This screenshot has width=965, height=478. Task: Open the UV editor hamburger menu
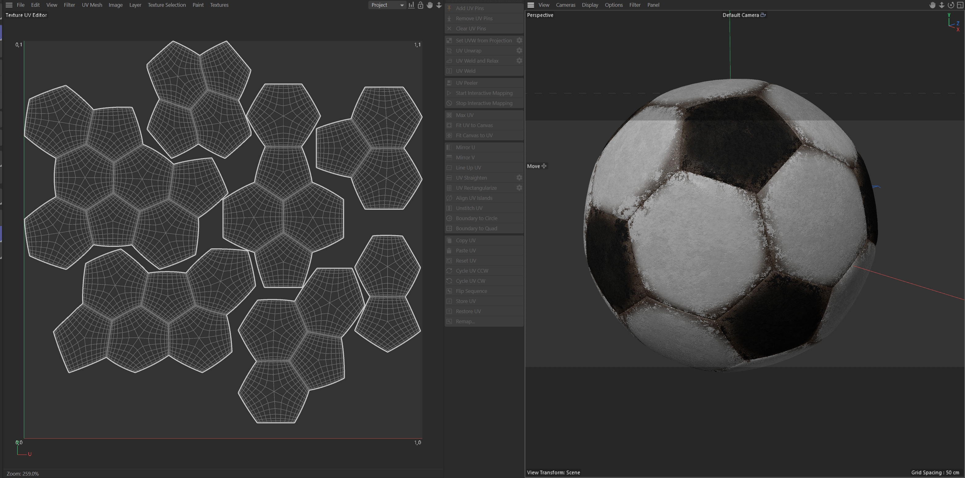(9, 5)
